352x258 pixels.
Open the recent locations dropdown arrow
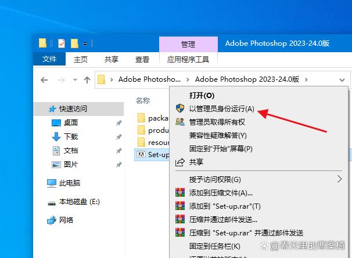click(75, 79)
